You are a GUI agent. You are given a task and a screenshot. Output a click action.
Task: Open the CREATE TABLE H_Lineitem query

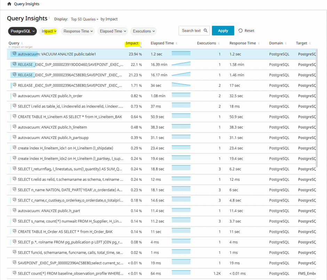click(x=70, y=117)
